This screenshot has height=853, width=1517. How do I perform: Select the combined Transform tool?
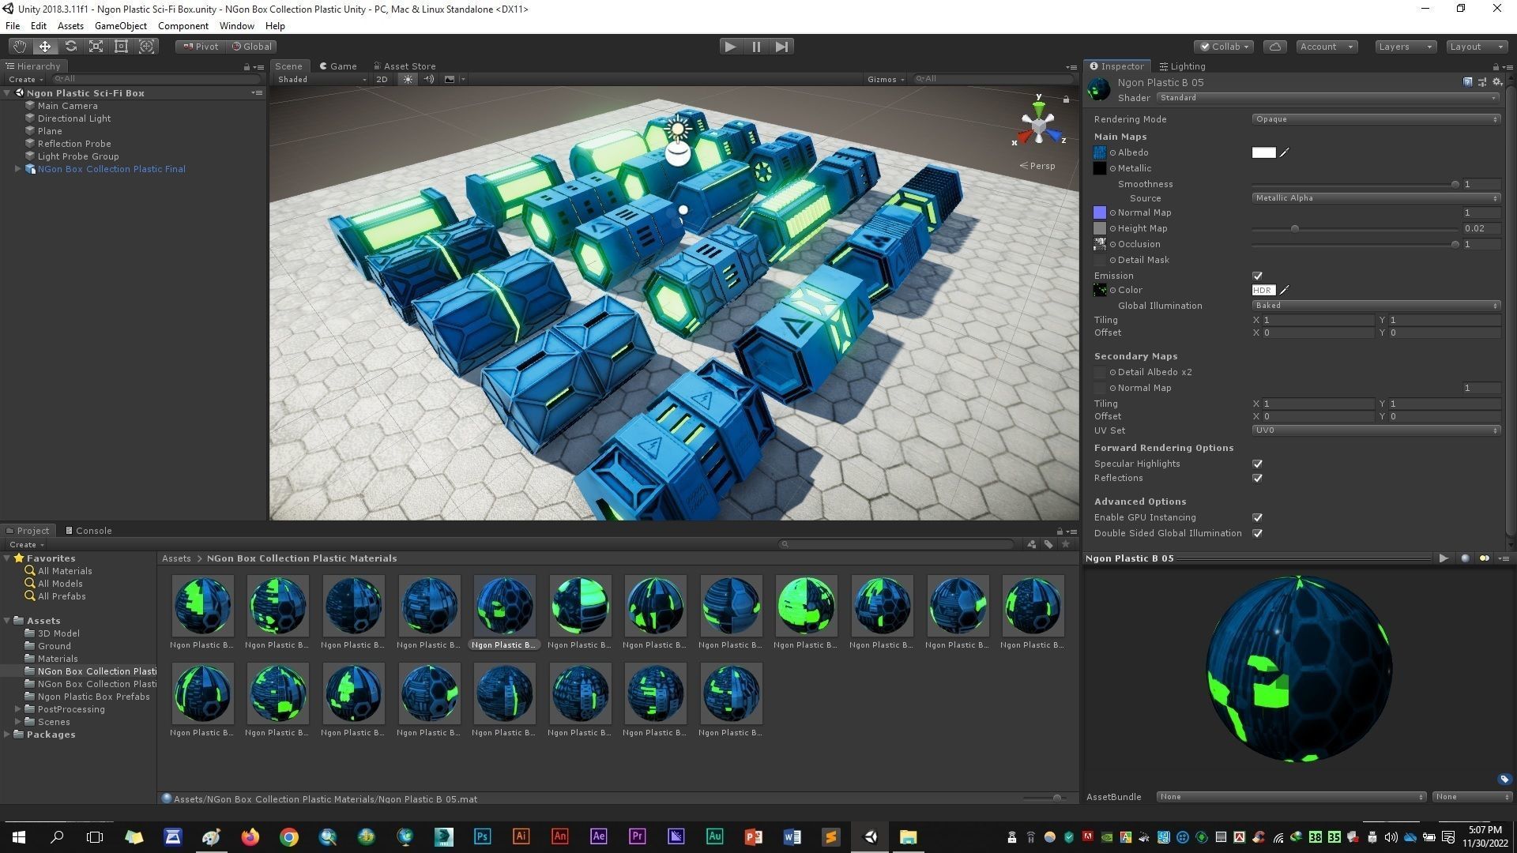pos(146,47)
